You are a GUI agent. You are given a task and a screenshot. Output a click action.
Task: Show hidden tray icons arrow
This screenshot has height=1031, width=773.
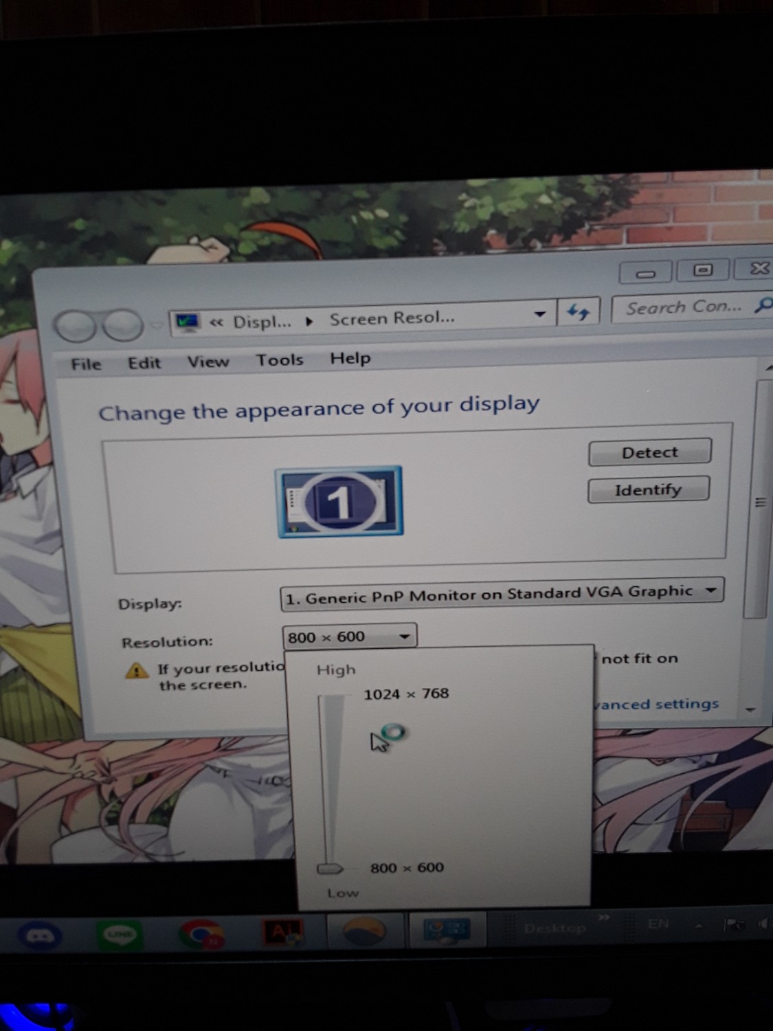(699, 925)
